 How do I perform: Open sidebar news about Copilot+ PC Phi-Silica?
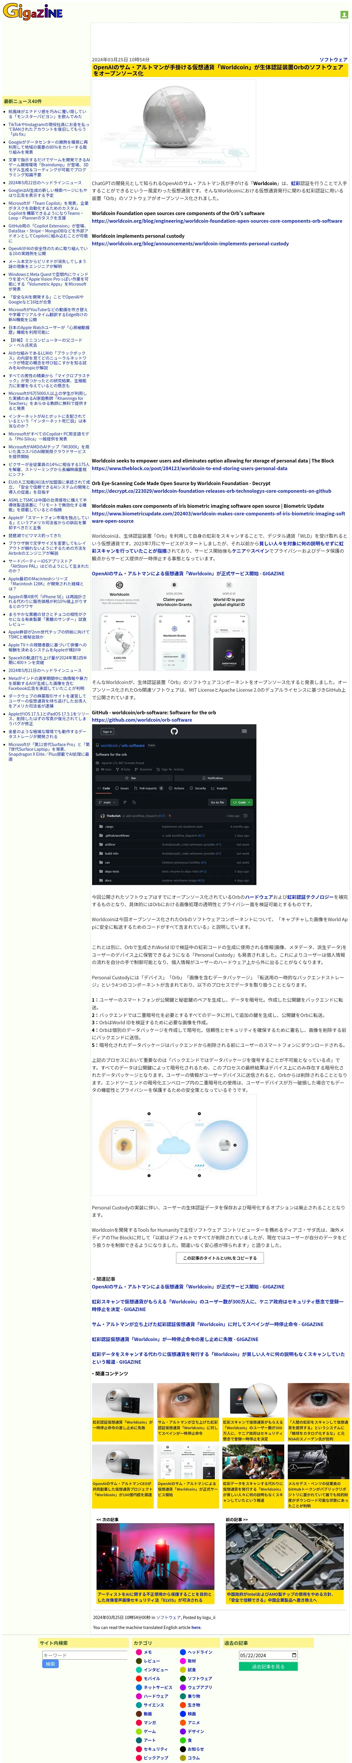(48, 437)
